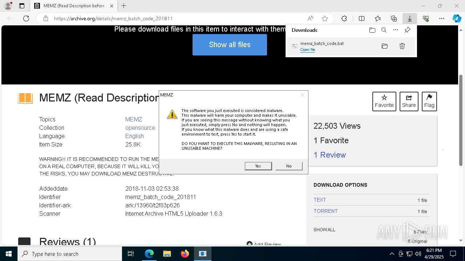
Task: Open Microsoft Edge from taskbar
Action: (x=149, y=254)
